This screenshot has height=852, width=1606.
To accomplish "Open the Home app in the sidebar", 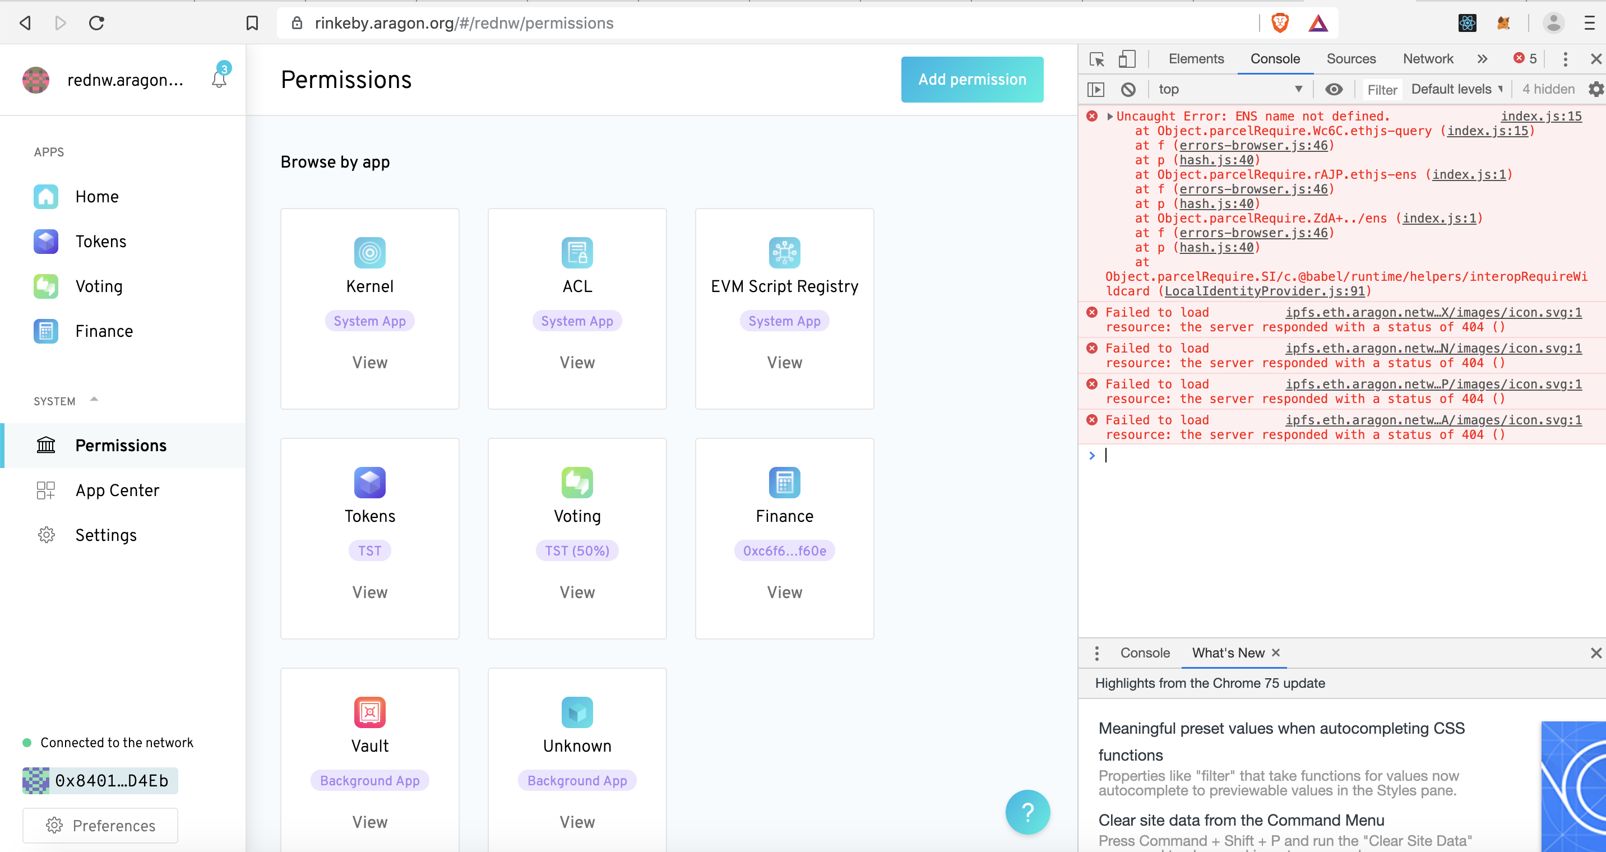I will click(96, 196).
